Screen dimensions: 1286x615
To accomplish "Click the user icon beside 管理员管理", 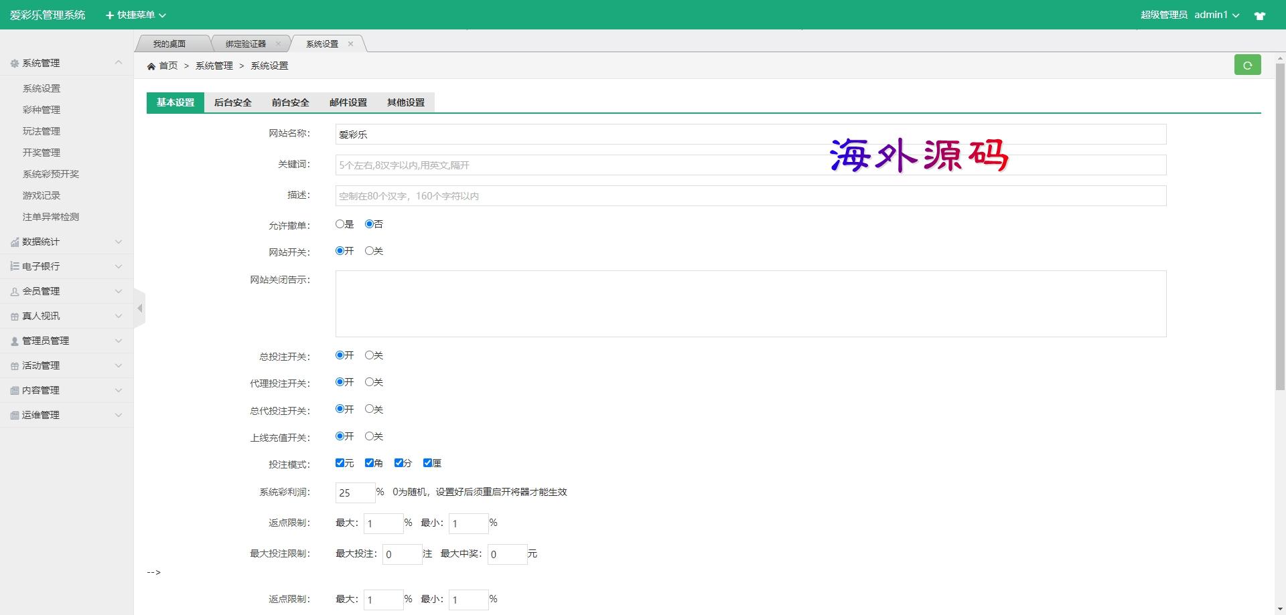I will (x=15, y=341).
